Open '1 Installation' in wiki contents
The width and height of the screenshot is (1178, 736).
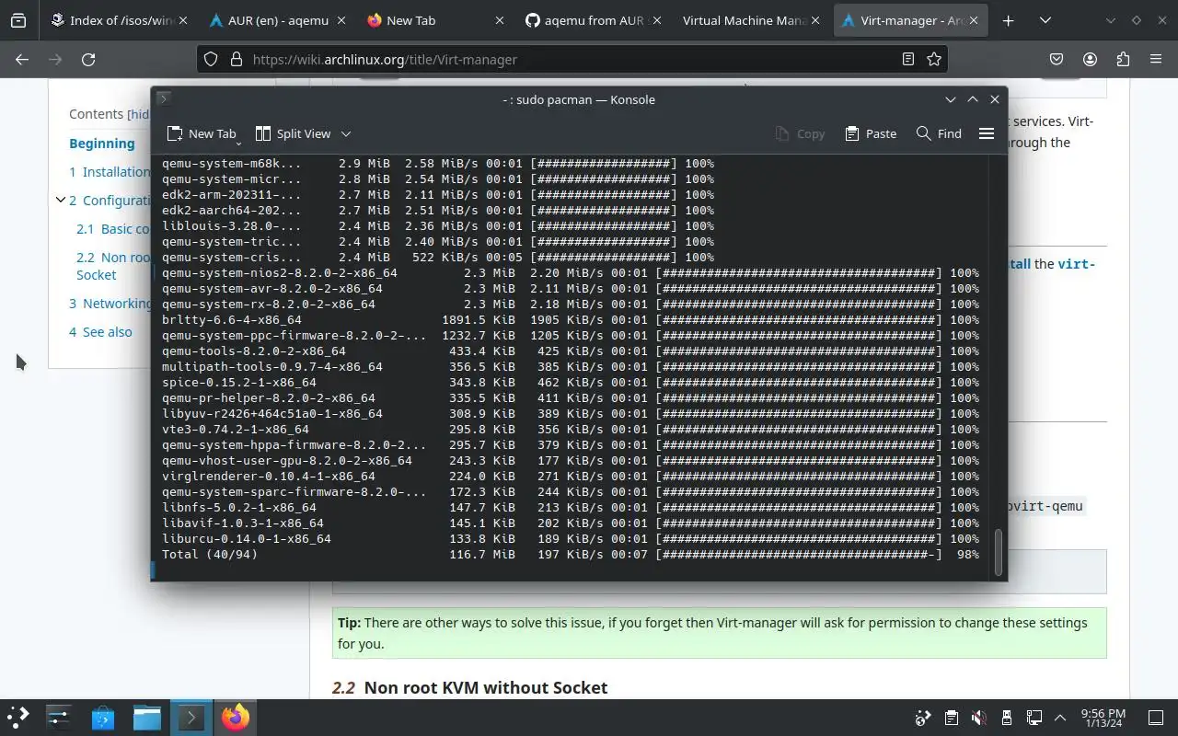pyautogui.click(x=110, y=171)
